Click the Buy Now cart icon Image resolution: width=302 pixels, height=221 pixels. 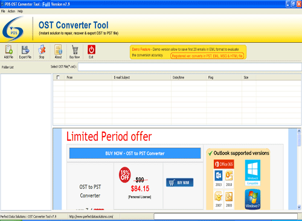click(75, 50)
